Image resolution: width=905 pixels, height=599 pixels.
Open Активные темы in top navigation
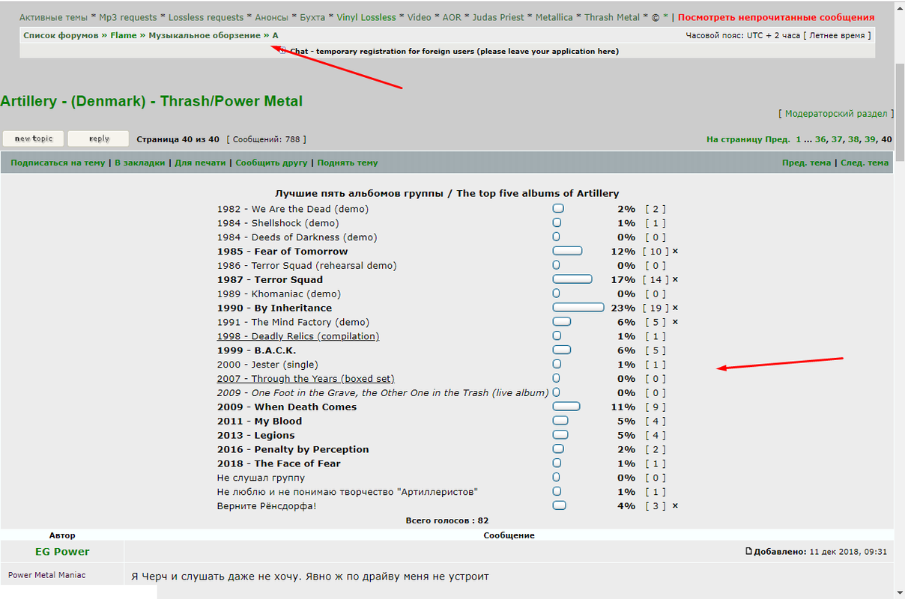53,17
